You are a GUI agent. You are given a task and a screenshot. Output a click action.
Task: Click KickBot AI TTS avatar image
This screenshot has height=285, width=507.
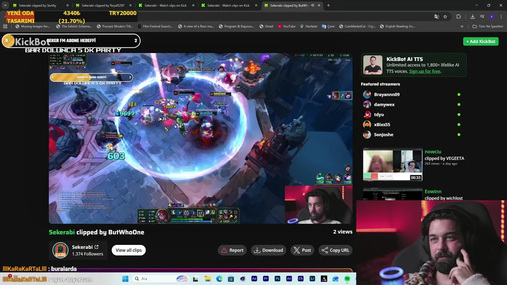pos(373,65)
